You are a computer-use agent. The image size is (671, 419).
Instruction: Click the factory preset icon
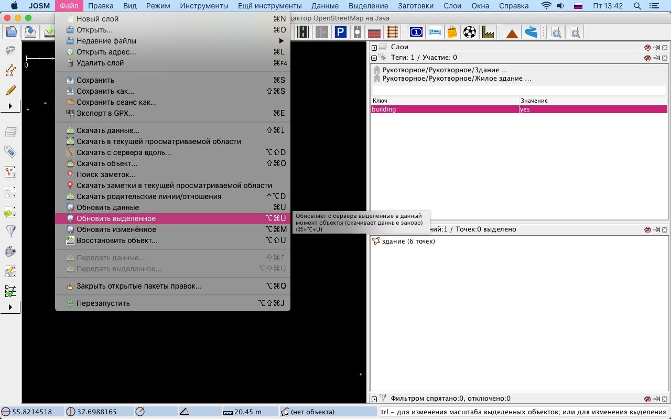click(x=488, y=32)
